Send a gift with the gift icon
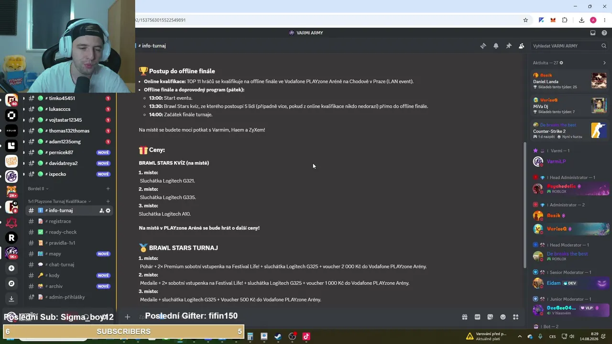 pyautogui.click(x=464, y=317)
